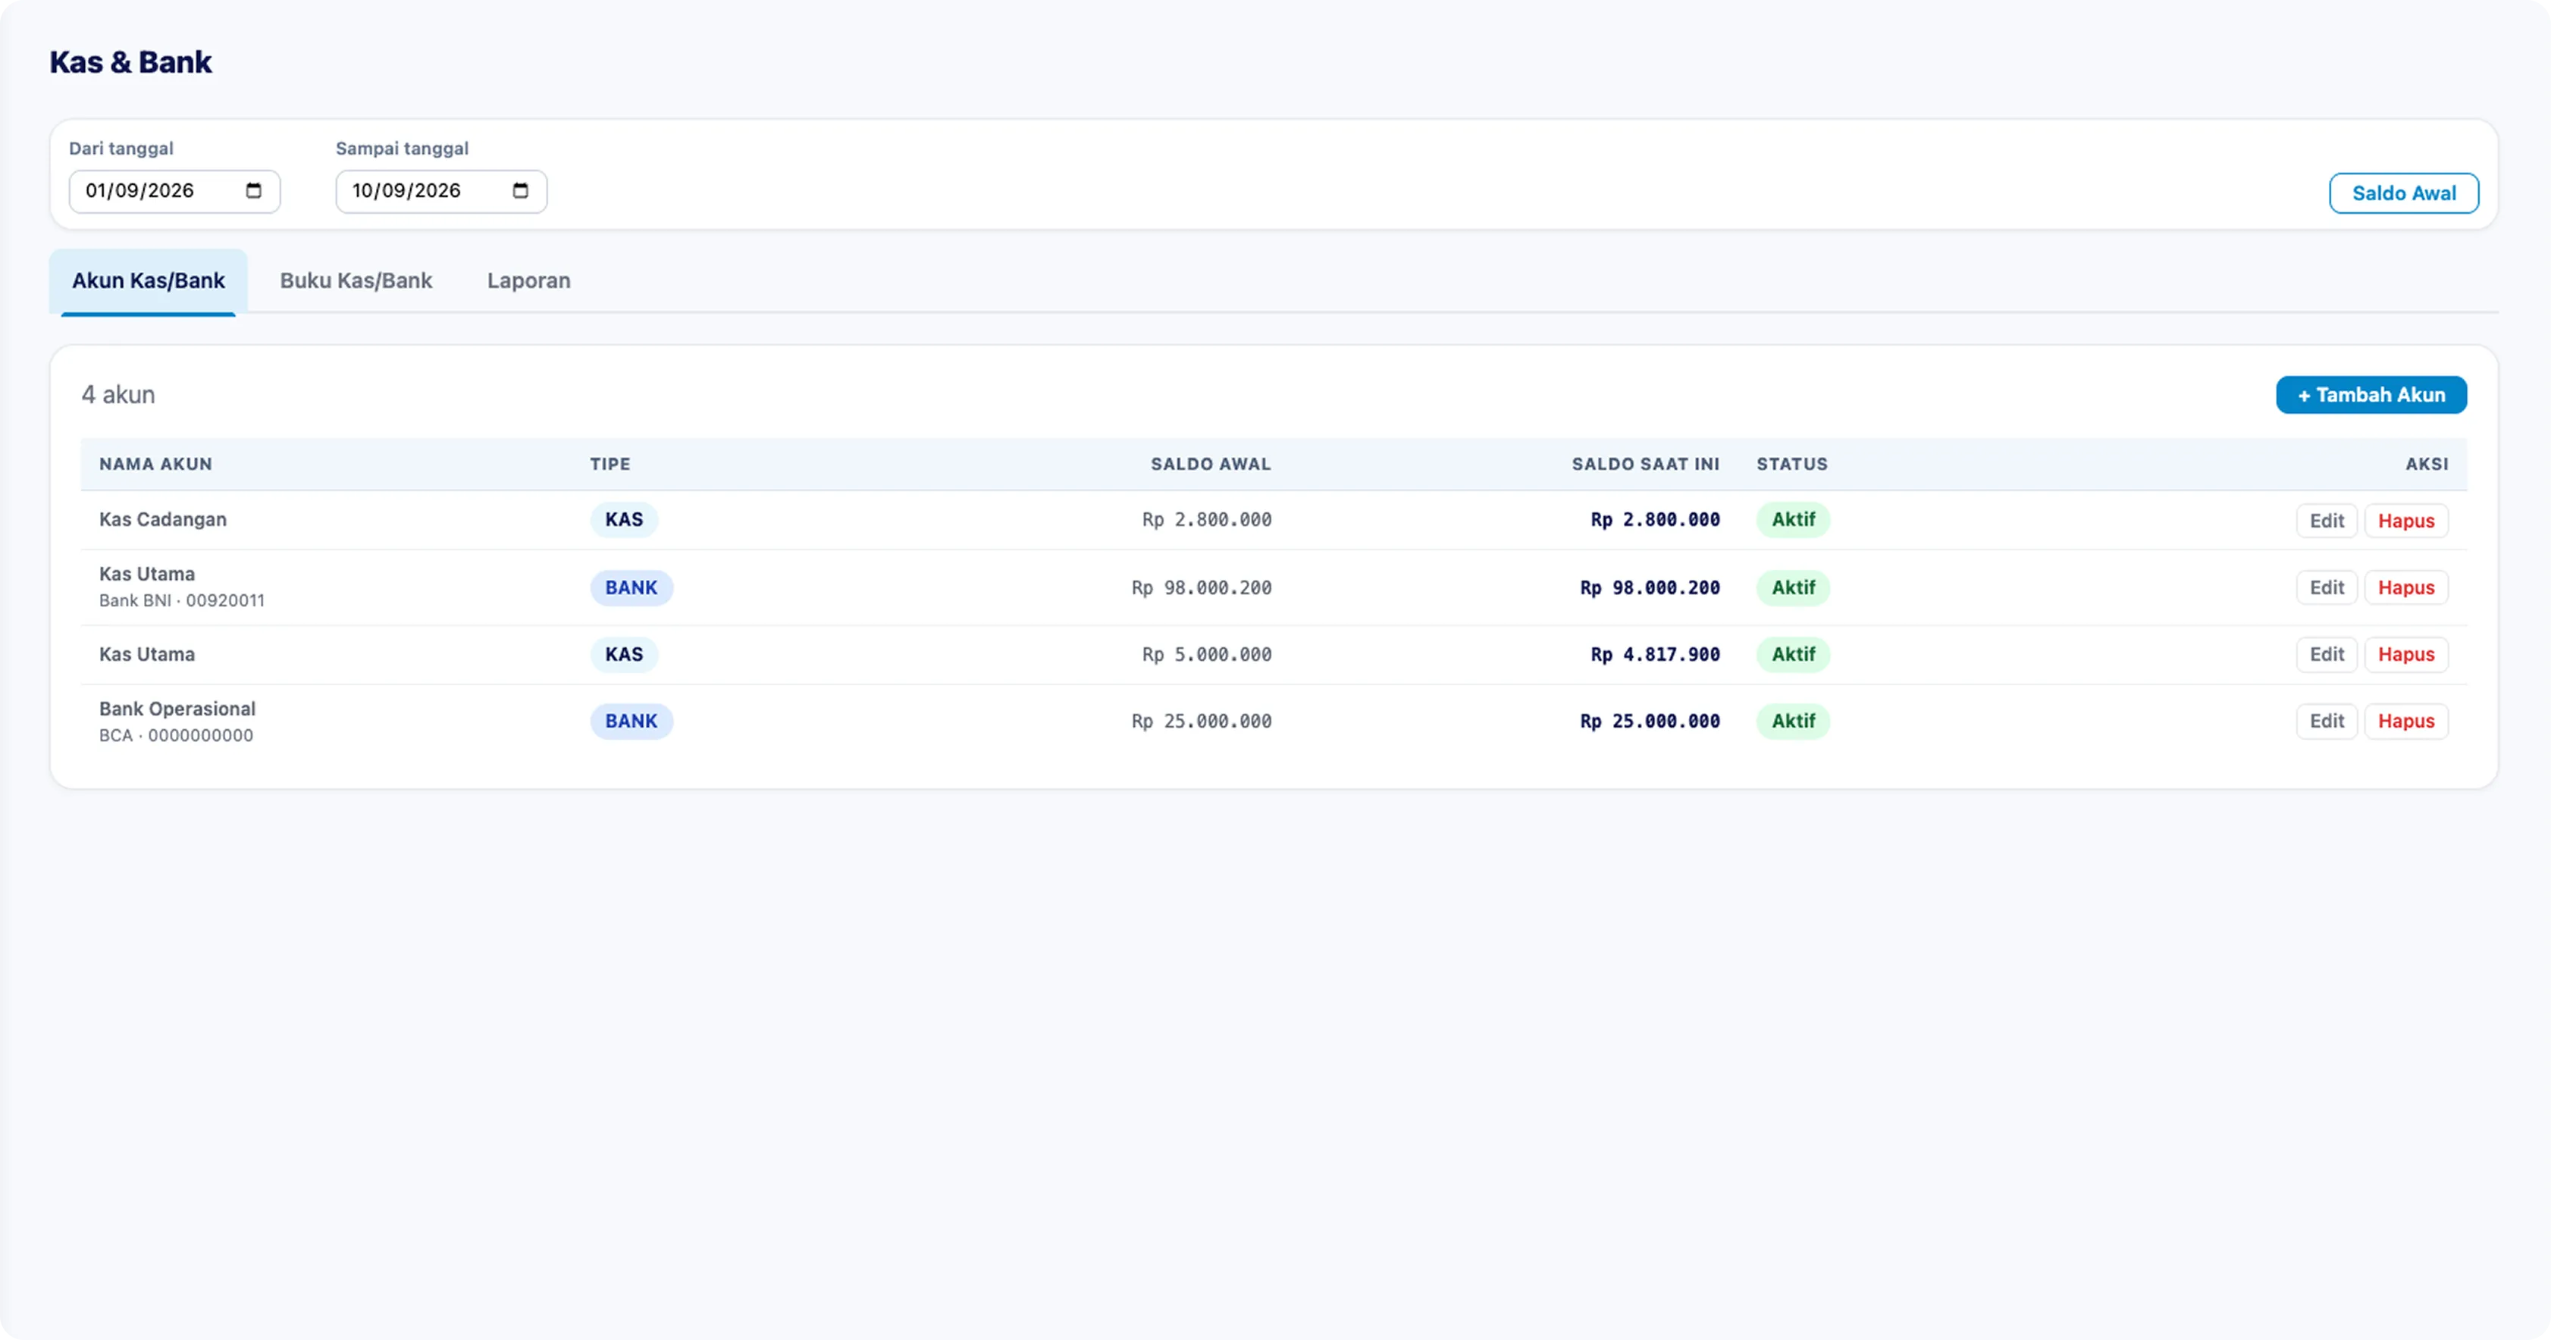2551x1340 pixels.
Task: Click the saldo awal Rp 98.000.200
Action: point(1202,588)
